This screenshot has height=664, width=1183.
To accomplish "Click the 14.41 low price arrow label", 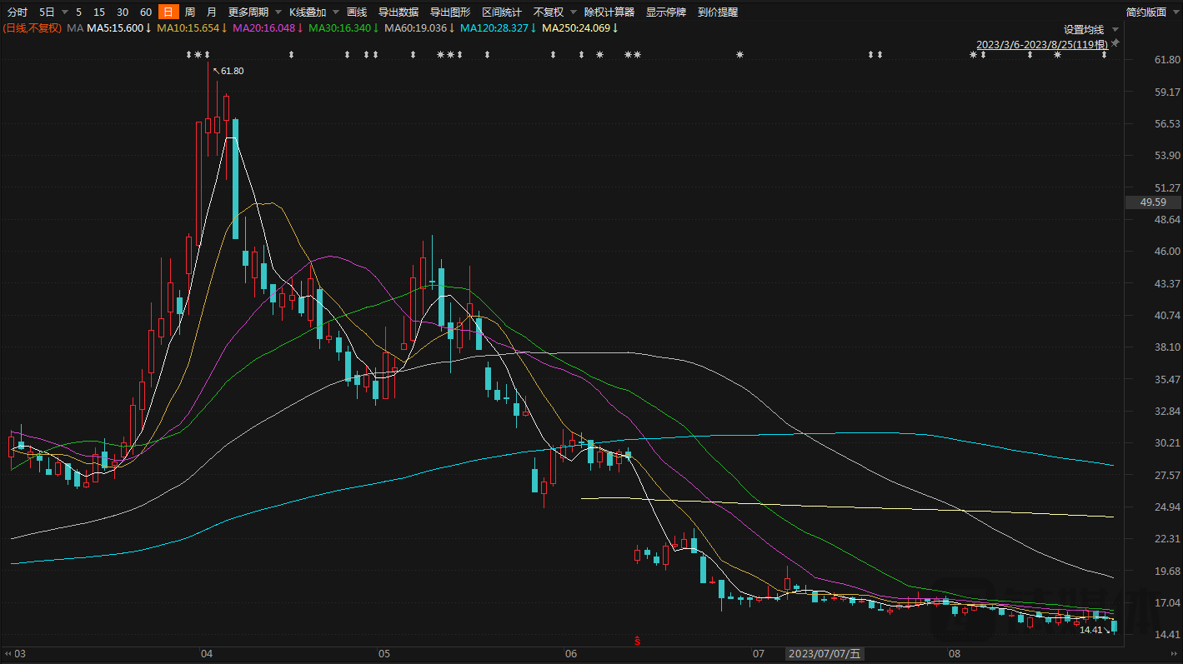I will tap(1095, 630).
